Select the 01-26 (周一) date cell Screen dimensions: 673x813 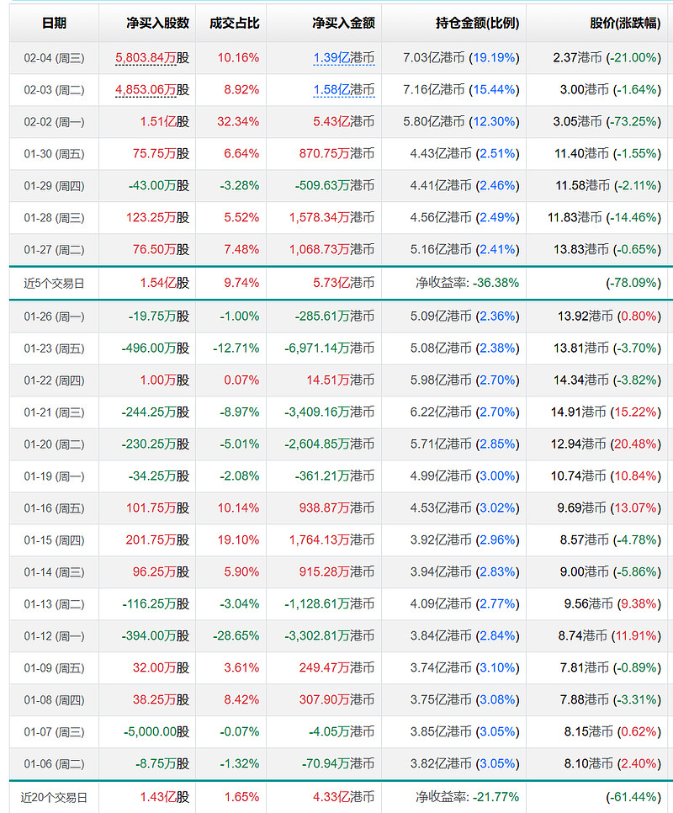pyautogui.click(x=54, y=316)
